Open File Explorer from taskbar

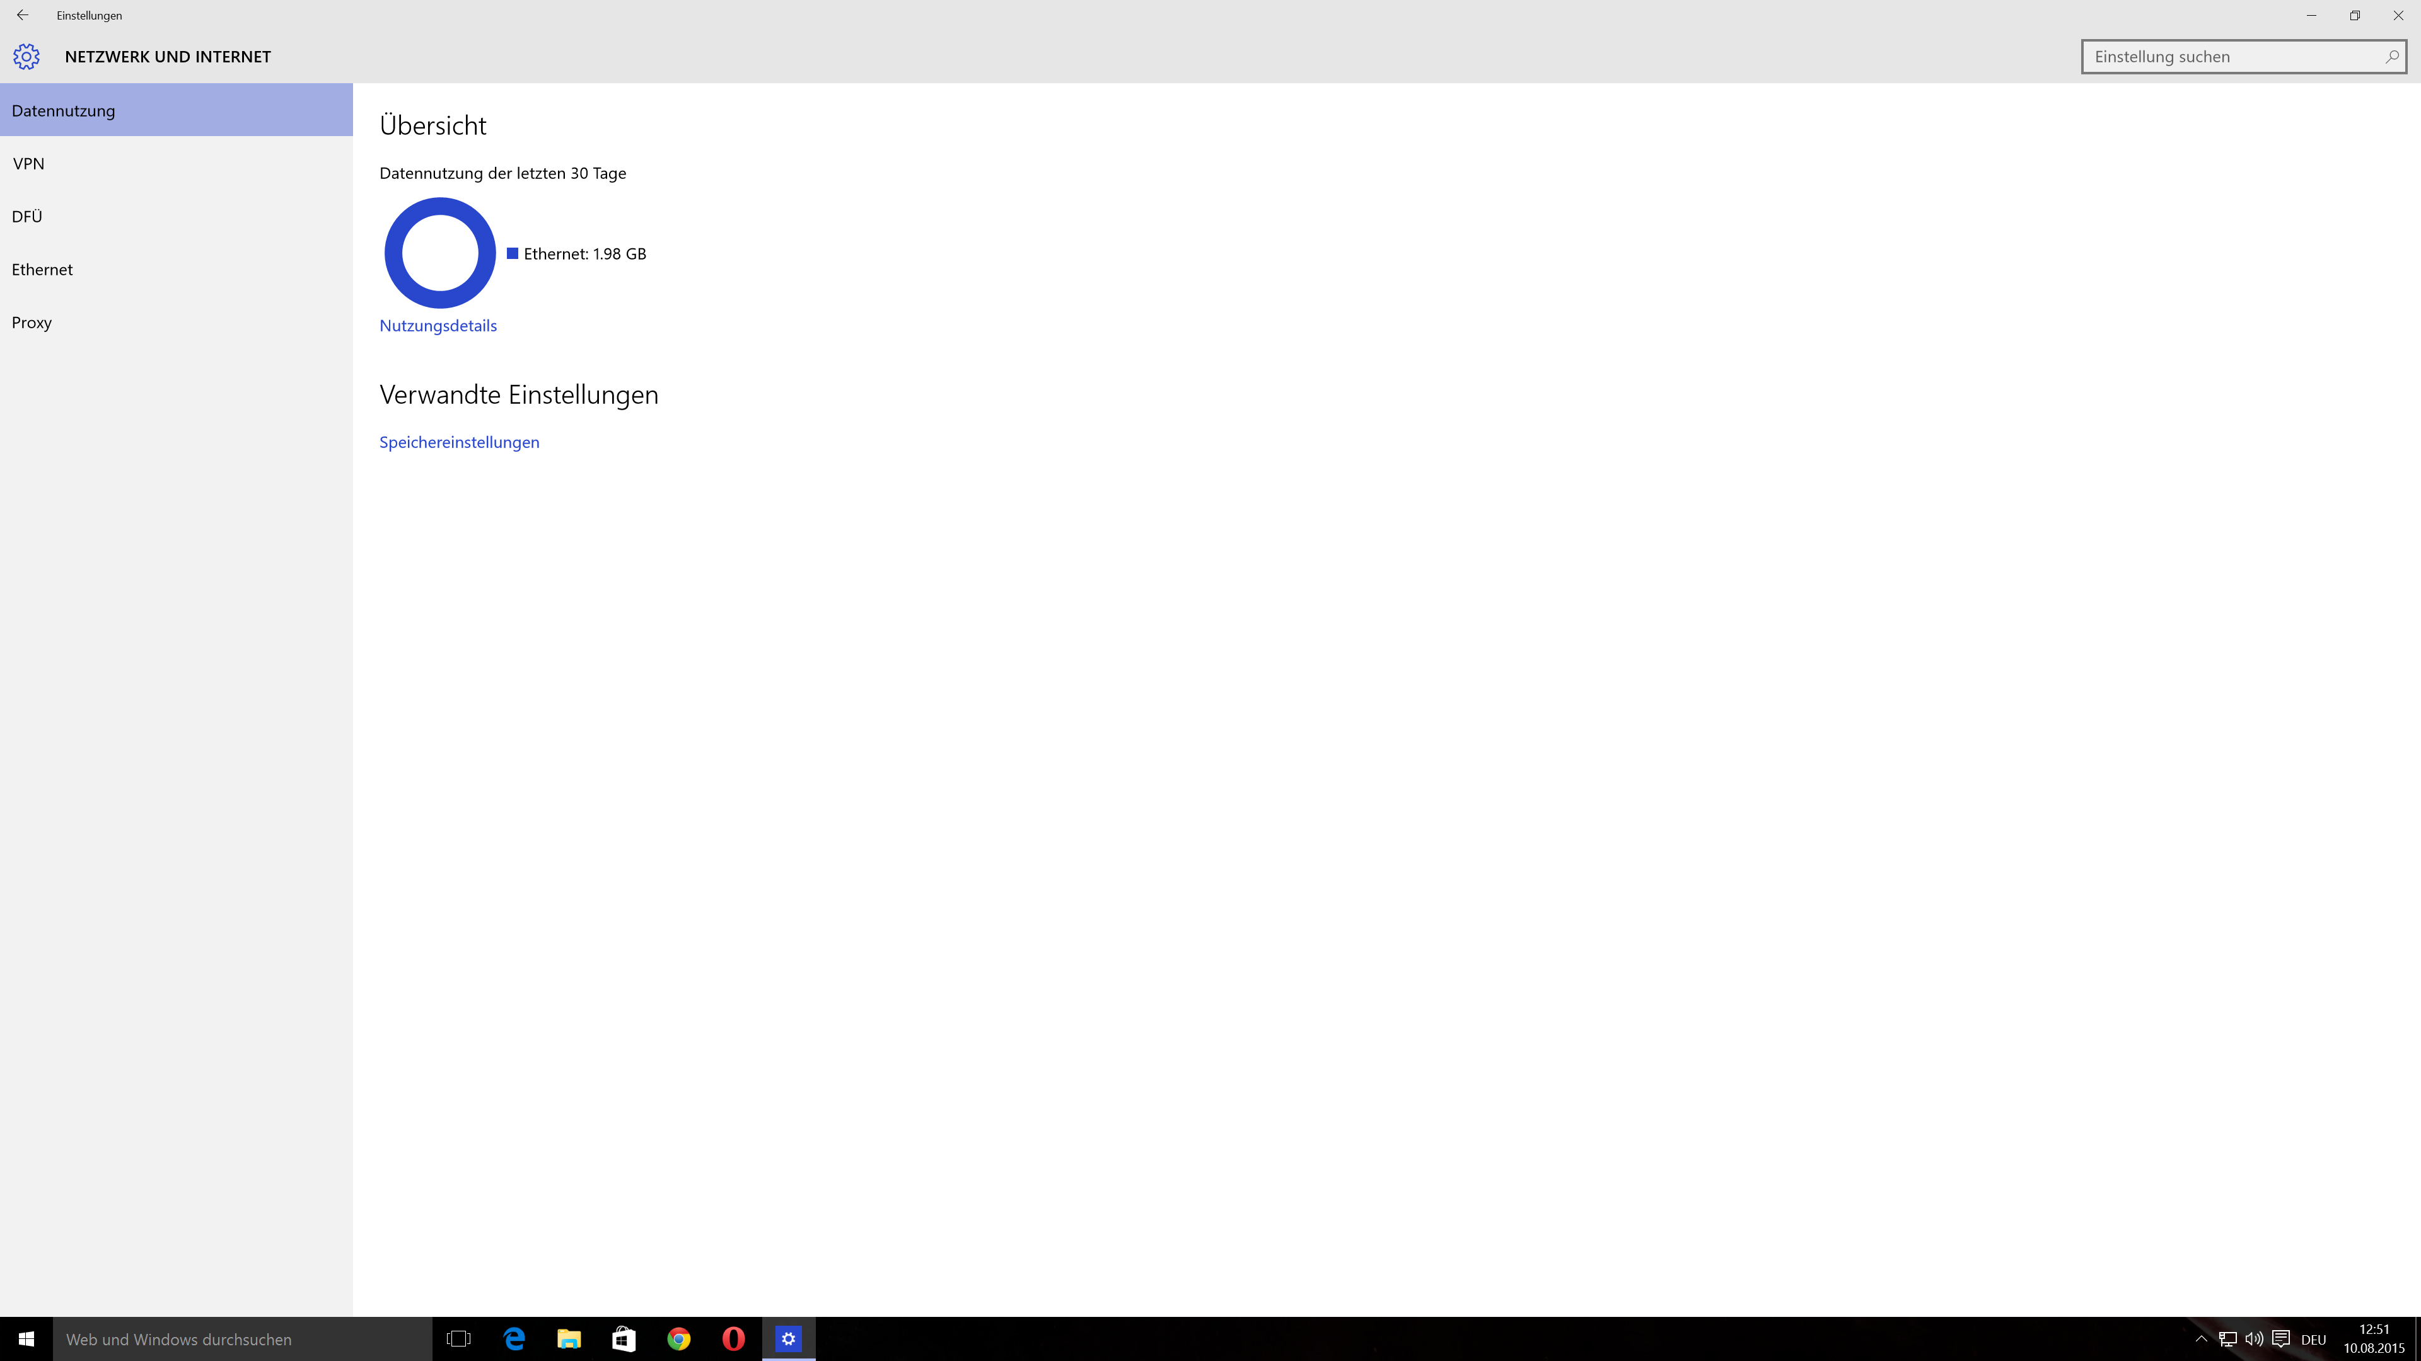[x=569, y=1338]
